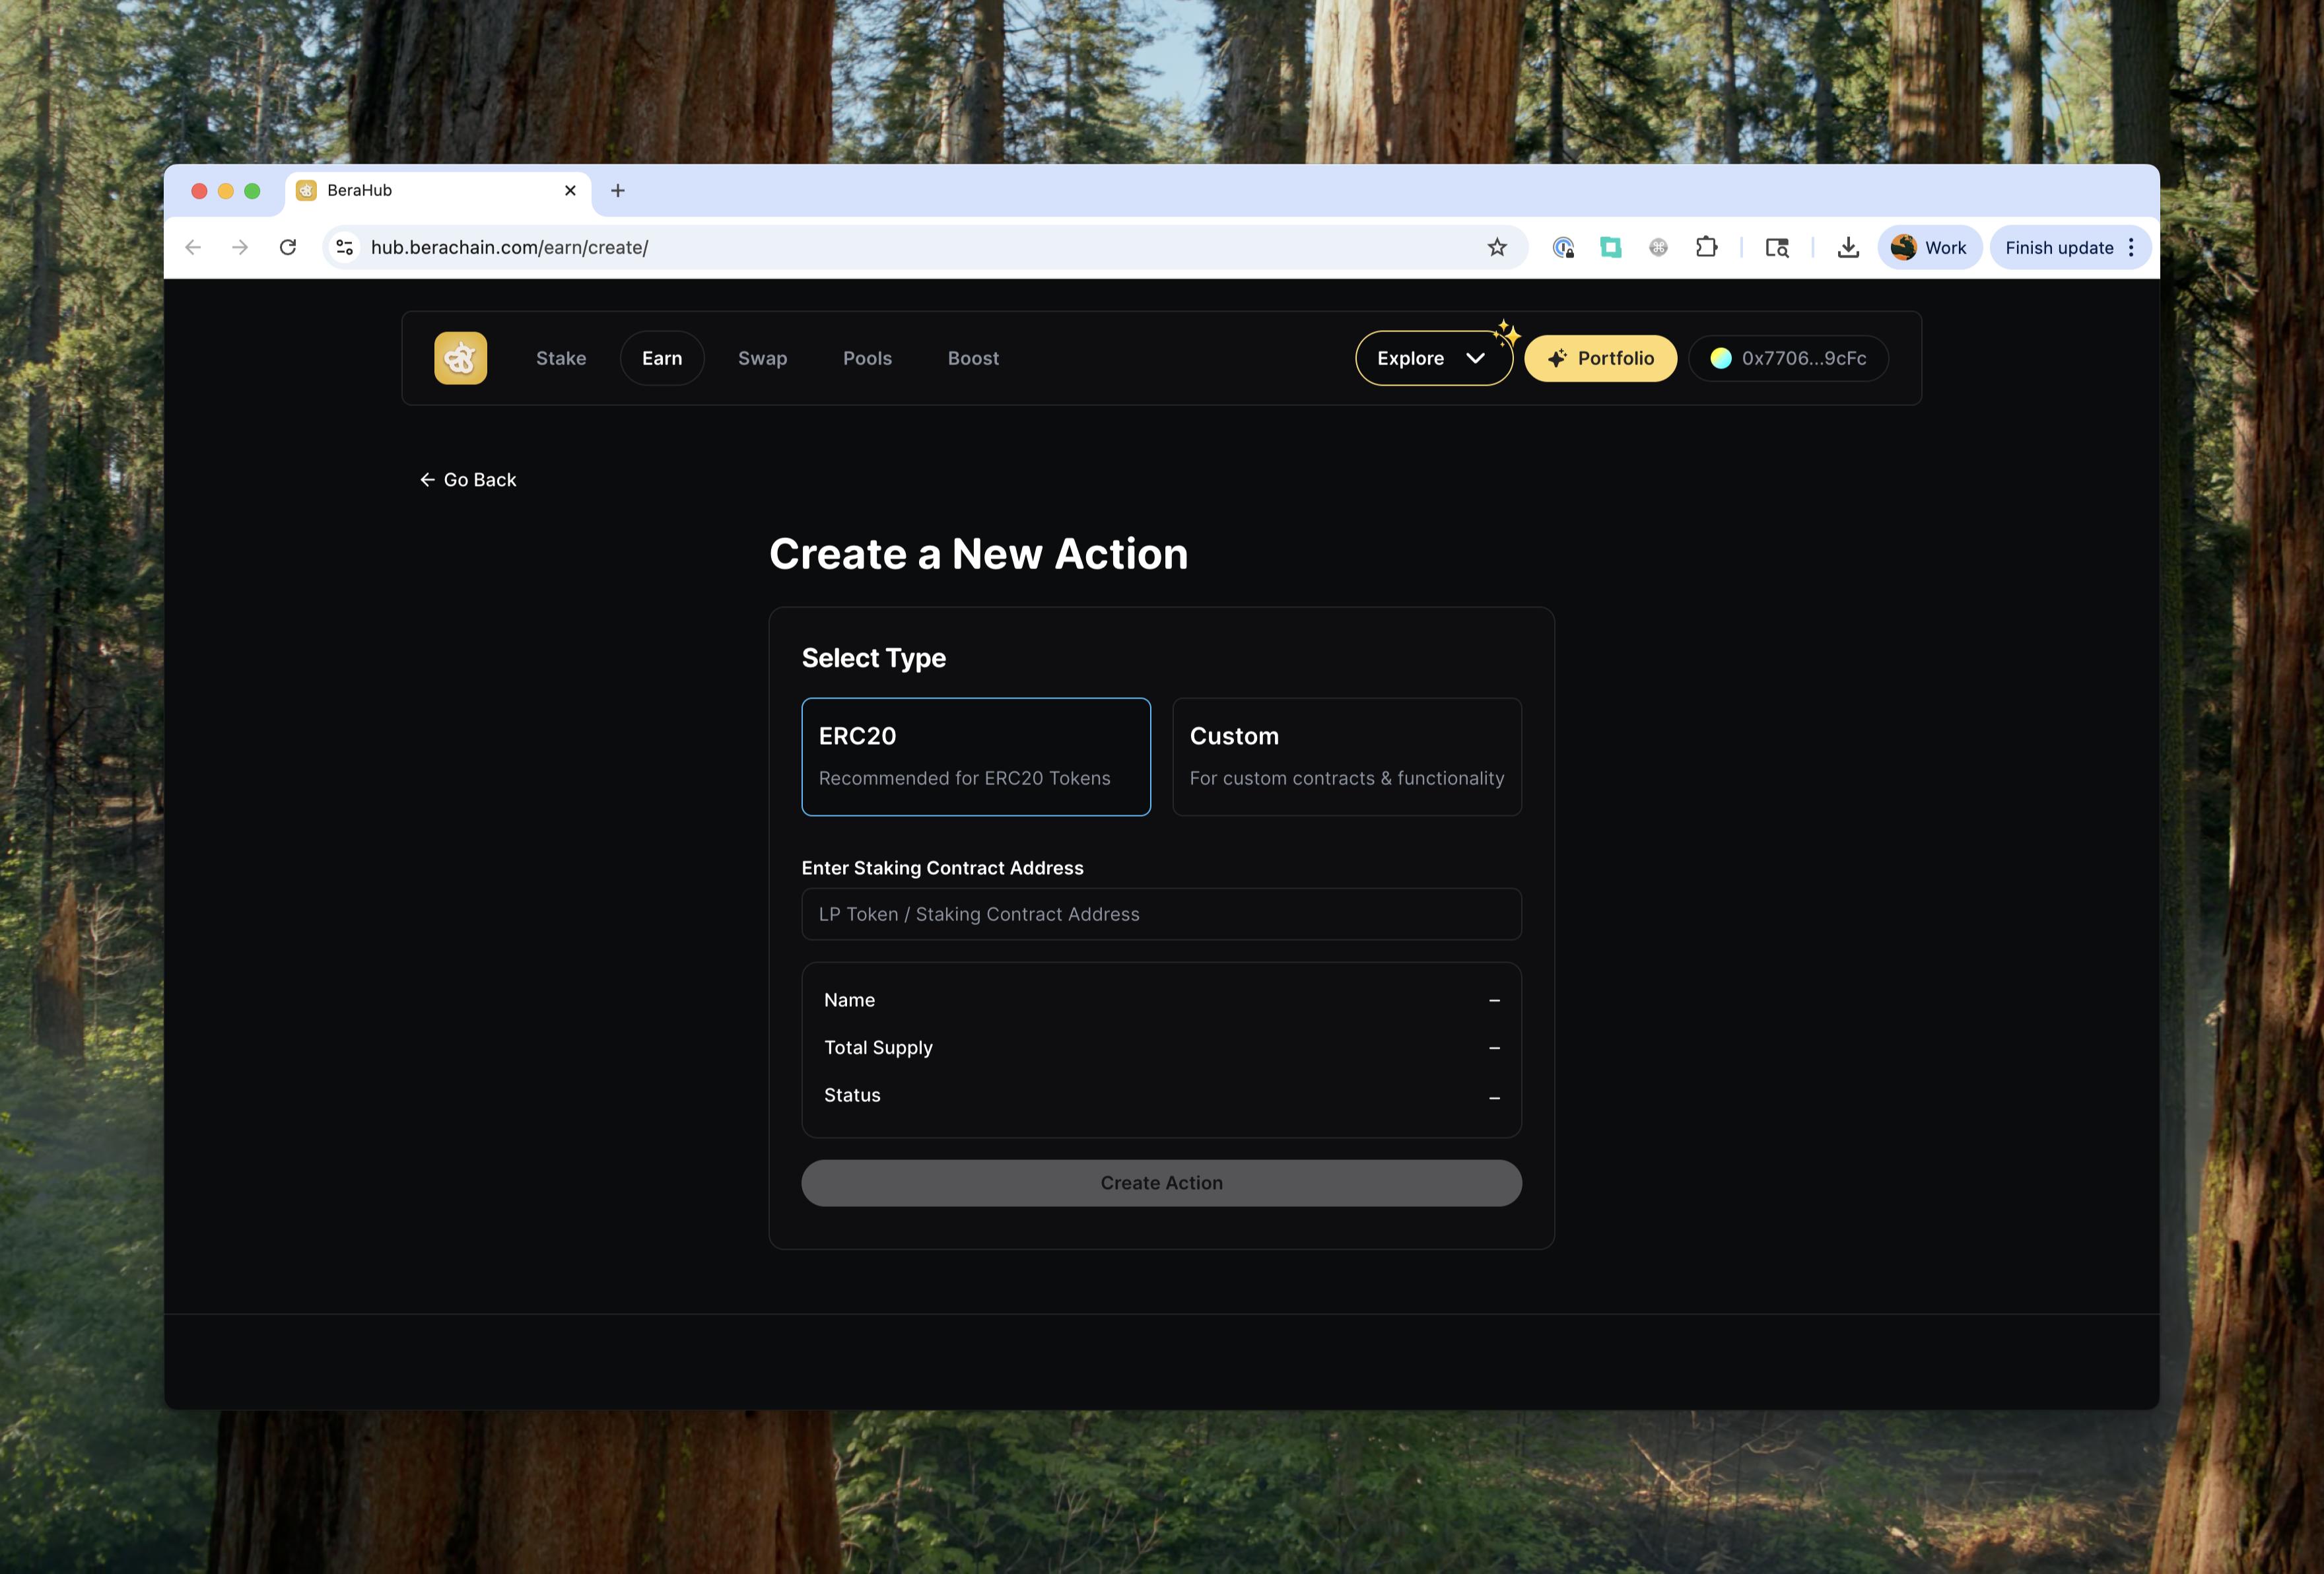Click the teal square extension icon

click(1610, 247)
